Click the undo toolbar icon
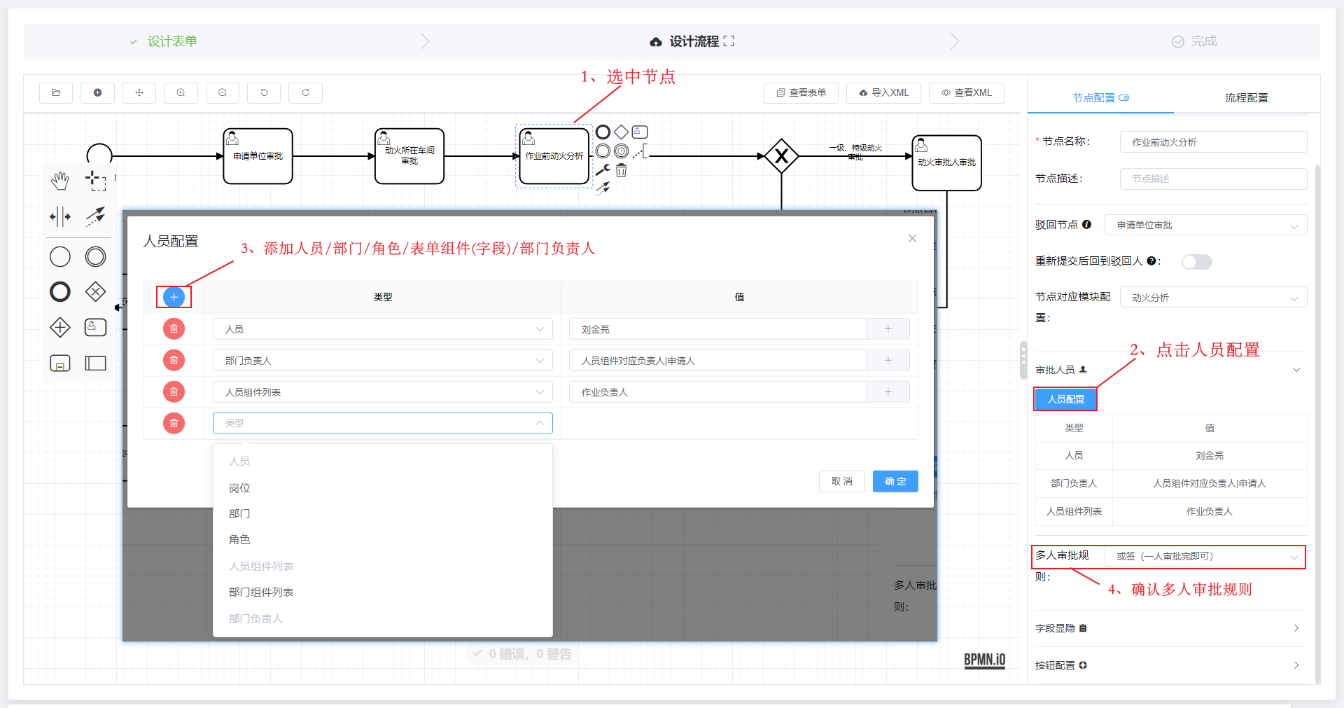Image resolution: width=1344 pixels, height=708 pixels. (x=264, y=92)
